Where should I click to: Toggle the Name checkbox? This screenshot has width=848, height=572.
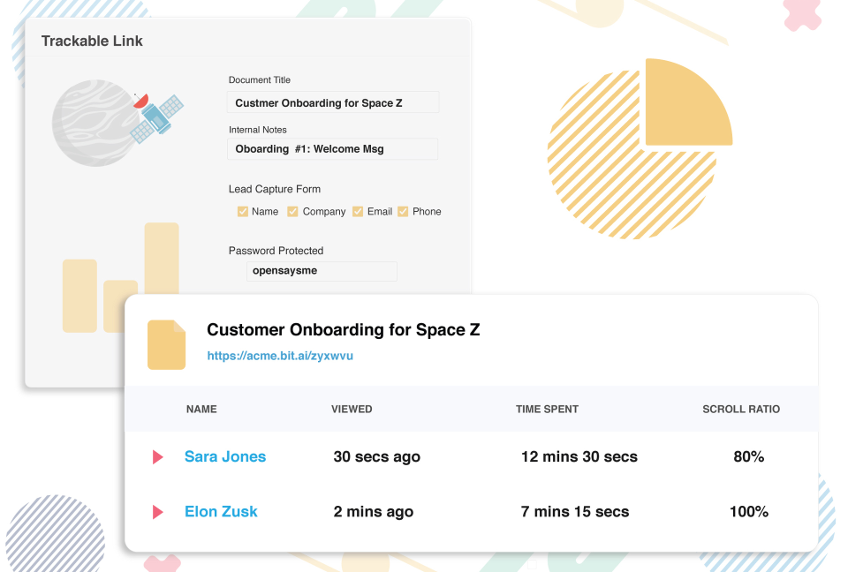pyautogui.click(x=242, y=211)
